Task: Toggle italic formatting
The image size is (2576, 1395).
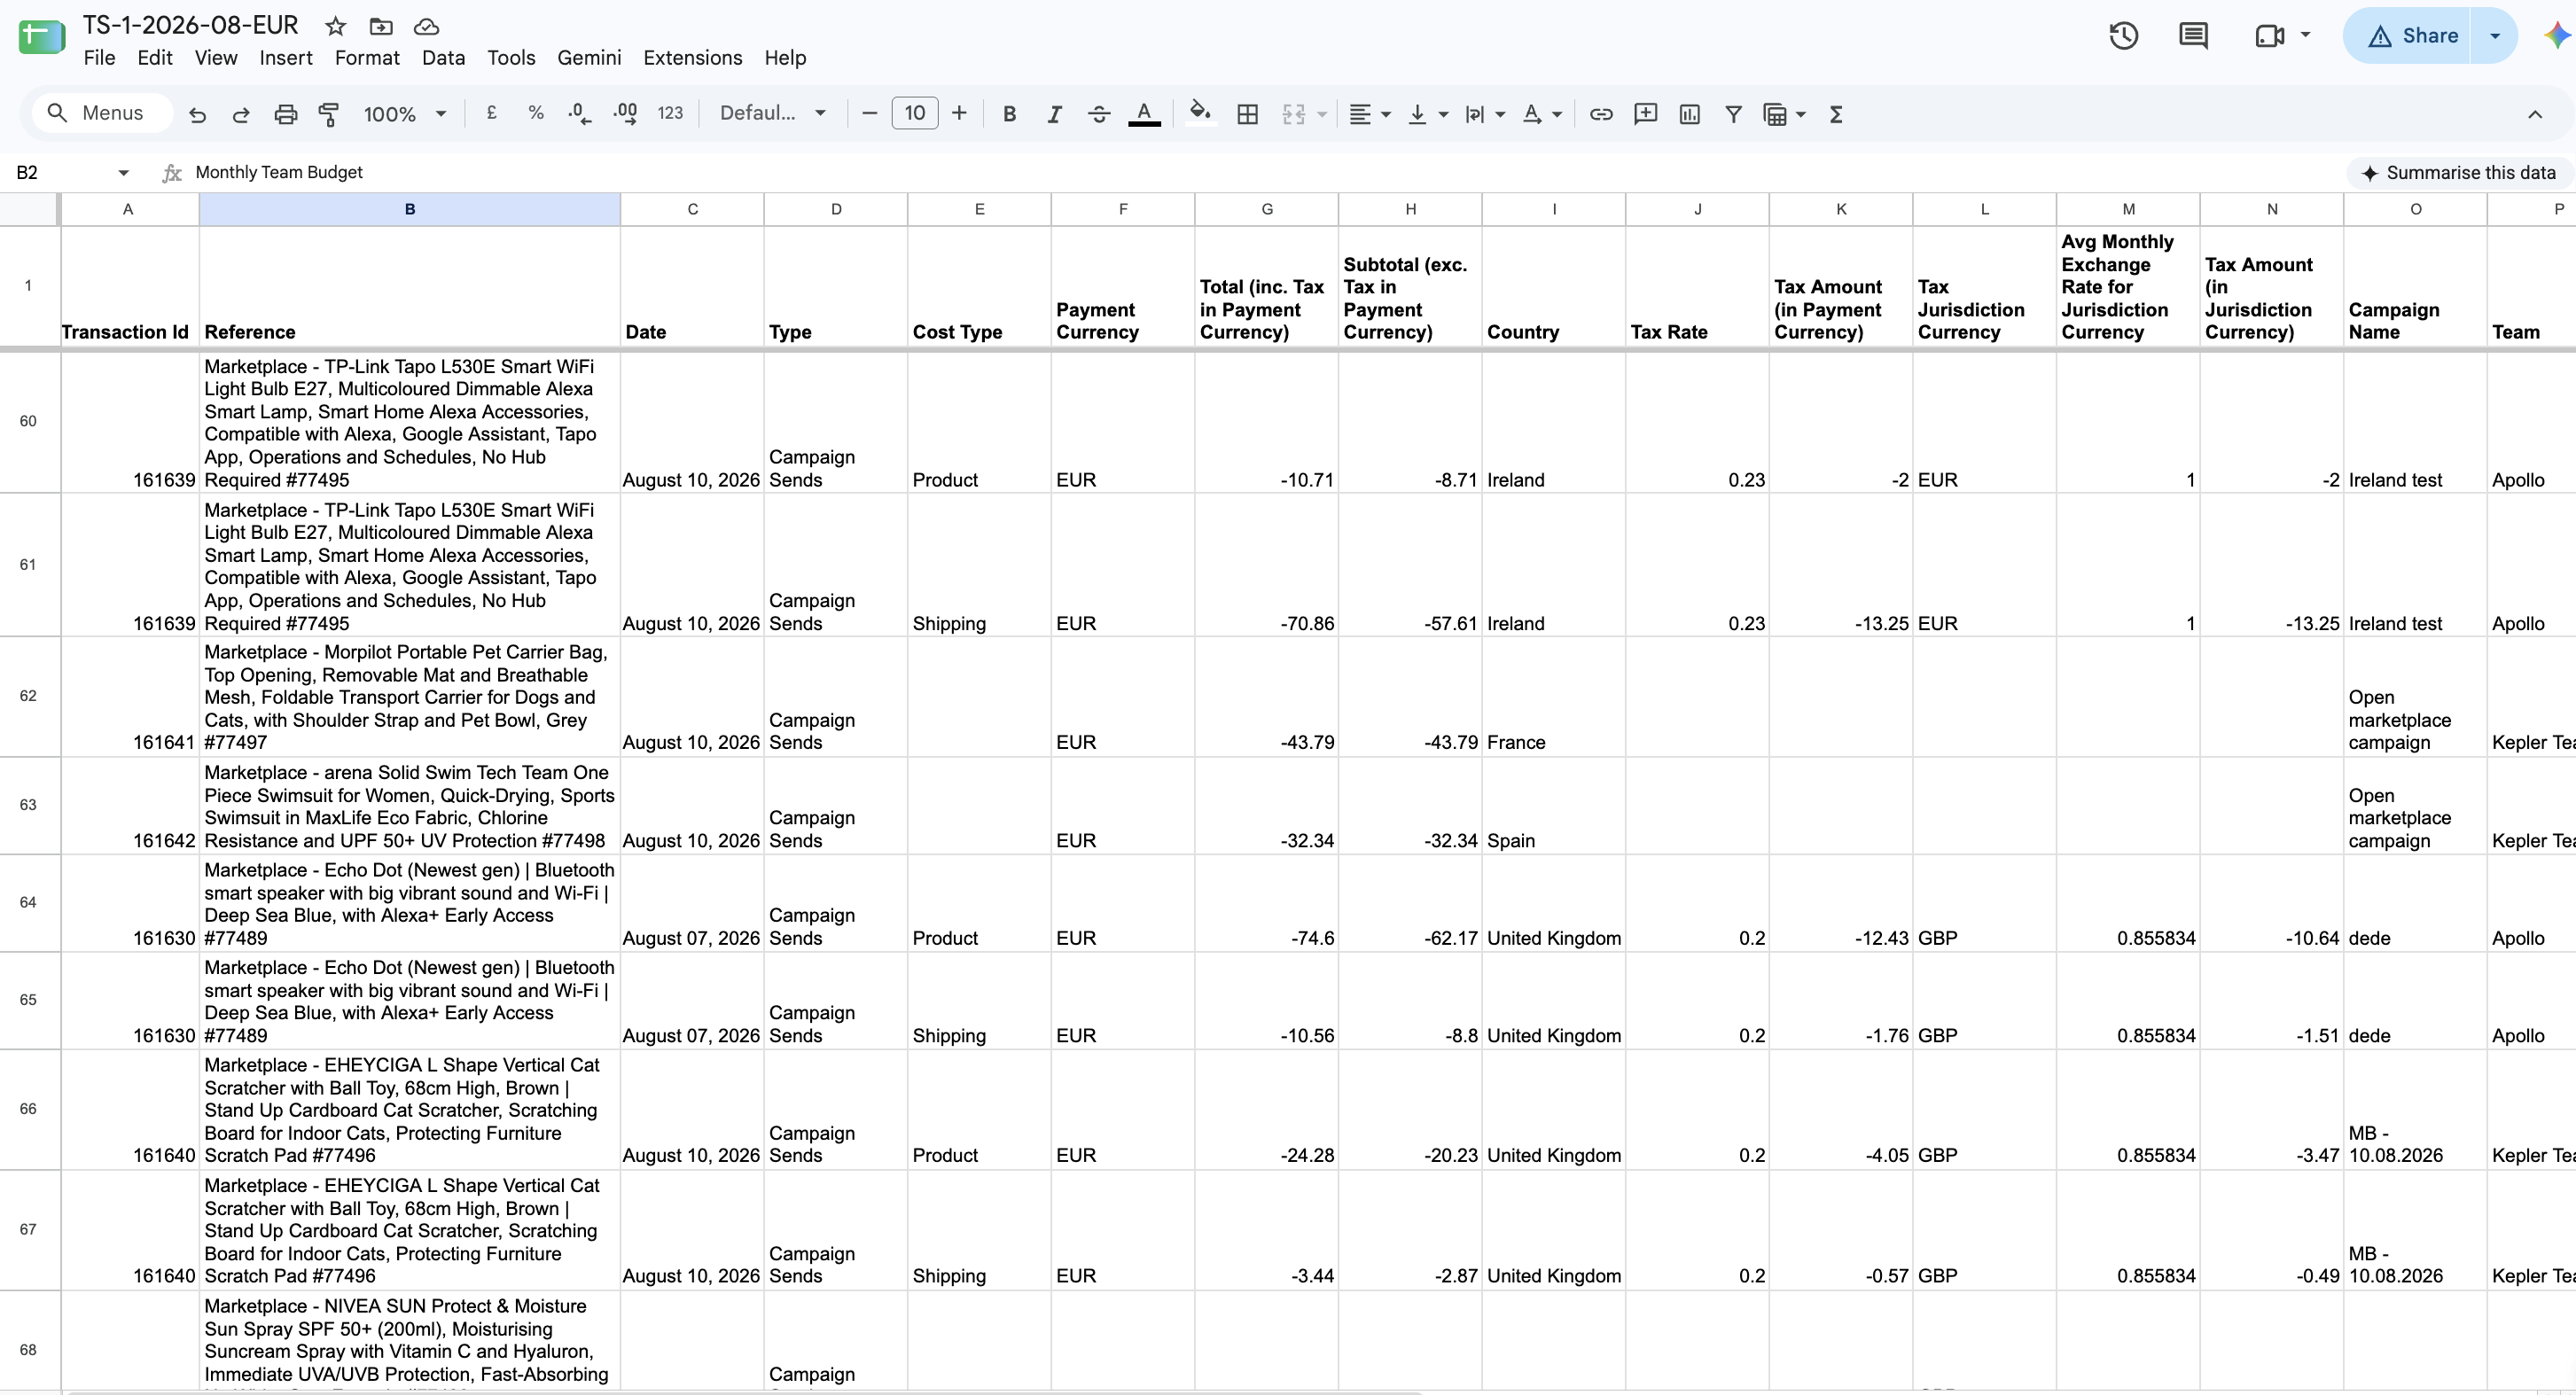Action: coord(1054,114)
